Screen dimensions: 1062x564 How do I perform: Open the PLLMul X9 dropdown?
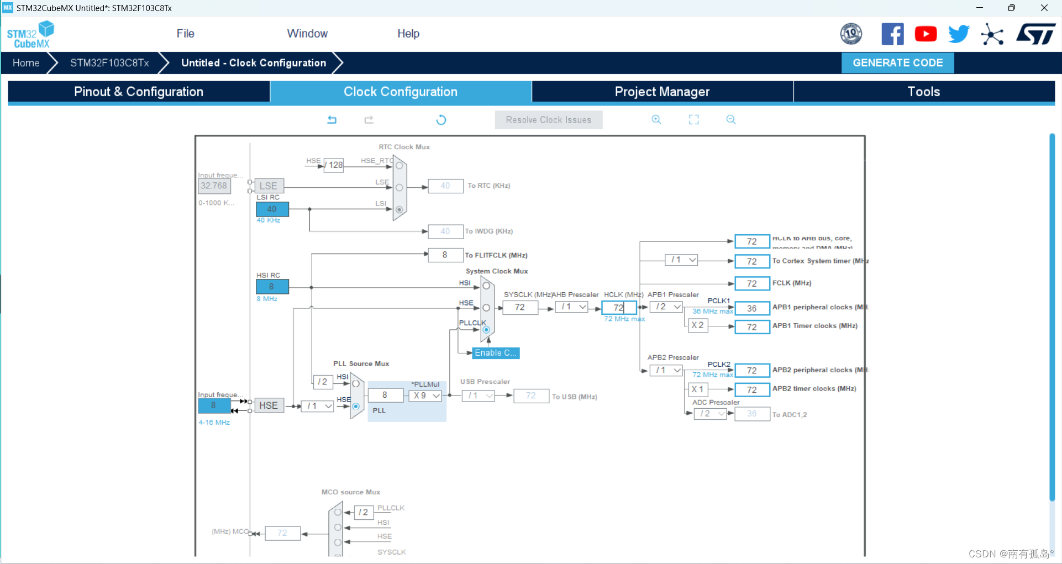pyautogui.click(x=425, y=396)
